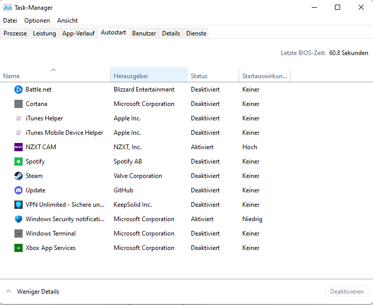Click Deaktiviert status in Steam row
Image resolution: width=373 pixels, height=305 pixels.
(205, 176)
